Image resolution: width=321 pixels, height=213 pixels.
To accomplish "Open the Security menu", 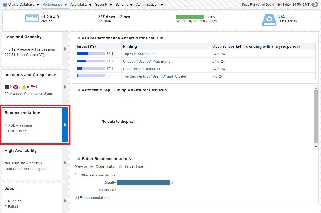I will click(103, 5).
